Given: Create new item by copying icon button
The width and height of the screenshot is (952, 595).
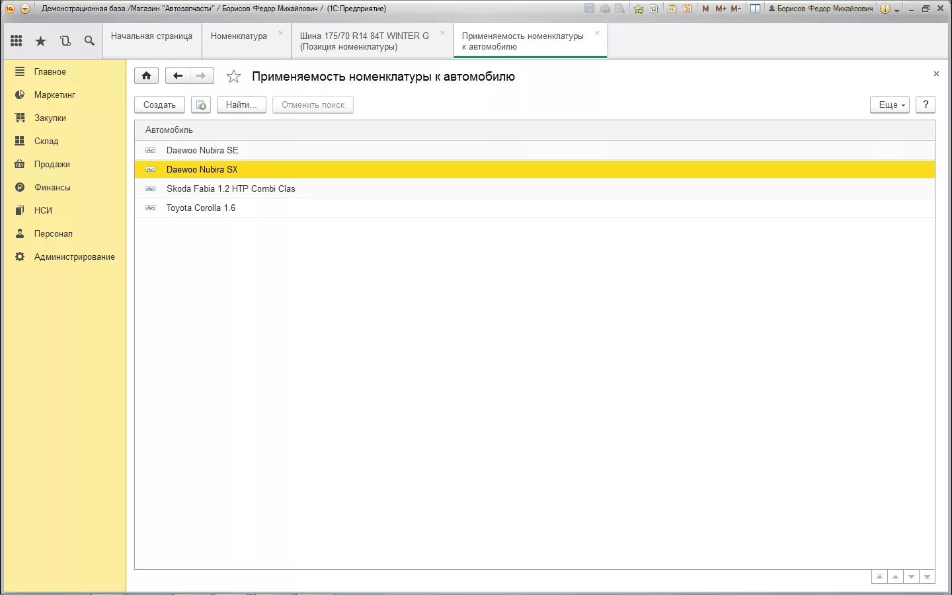Looking at the screenshot, I should pyautogui.click(x=201, y=105).
